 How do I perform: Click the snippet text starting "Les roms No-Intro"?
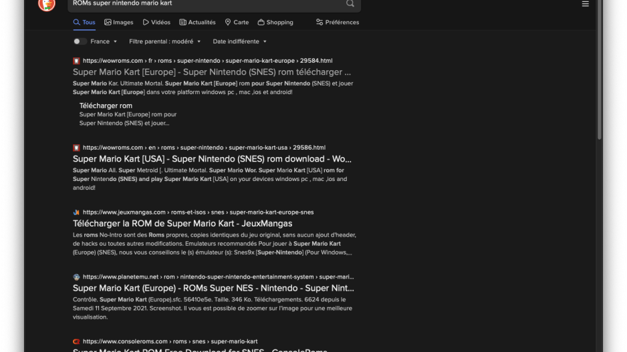[215, 244]
